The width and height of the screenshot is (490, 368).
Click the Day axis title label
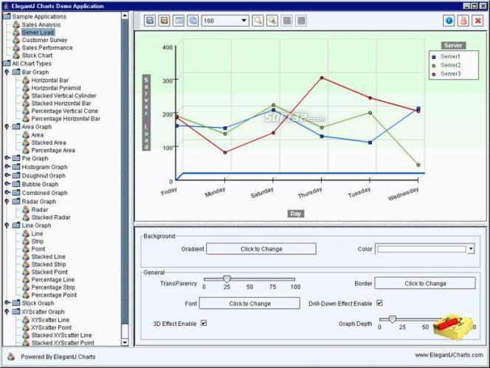pos(296,214)
